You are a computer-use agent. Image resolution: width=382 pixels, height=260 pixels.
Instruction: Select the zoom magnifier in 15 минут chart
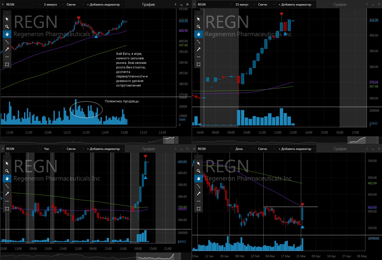tap(199, 27)
